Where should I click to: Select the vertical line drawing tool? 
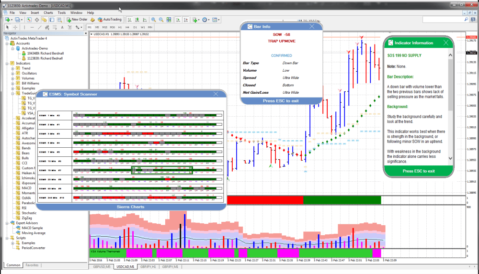pos(24,27)
